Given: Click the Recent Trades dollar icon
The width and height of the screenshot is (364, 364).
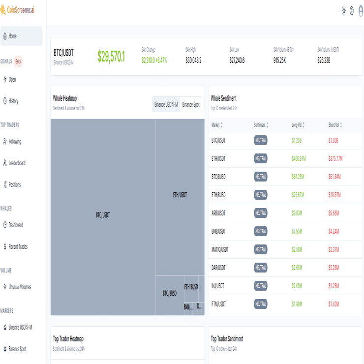Looking at the screenshot, I should coord(5,246).
